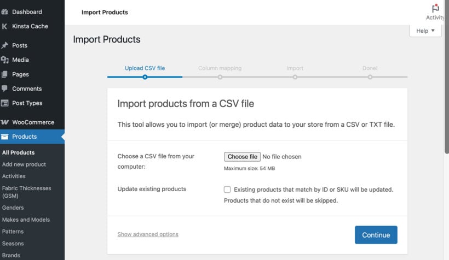
Task: Click the Upload CSV file progress marker
Action: (x=145, y=77)
